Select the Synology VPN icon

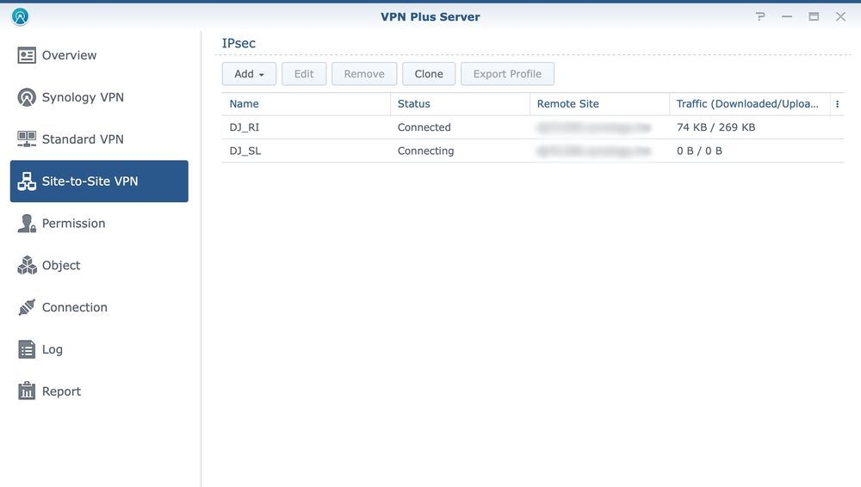tap(27, 97)
